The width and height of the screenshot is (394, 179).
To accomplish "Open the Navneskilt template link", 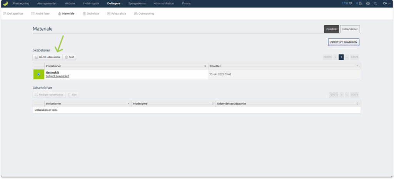I will coord(52,72).
